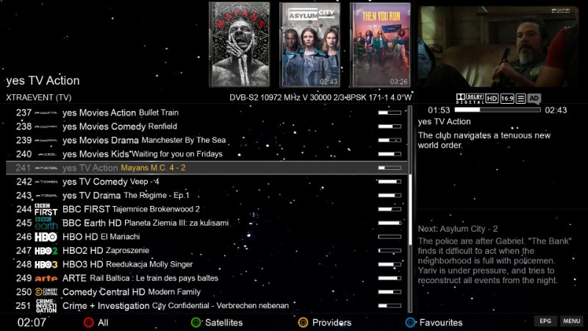This screenshot has width=588, height=331.
Task: Click the AD audio description icon
Action: coord(534,99)
